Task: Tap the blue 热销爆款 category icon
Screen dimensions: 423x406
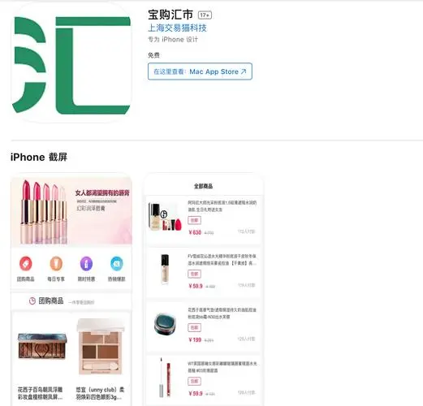Action: pyautogui.click(x=117, y=264)
